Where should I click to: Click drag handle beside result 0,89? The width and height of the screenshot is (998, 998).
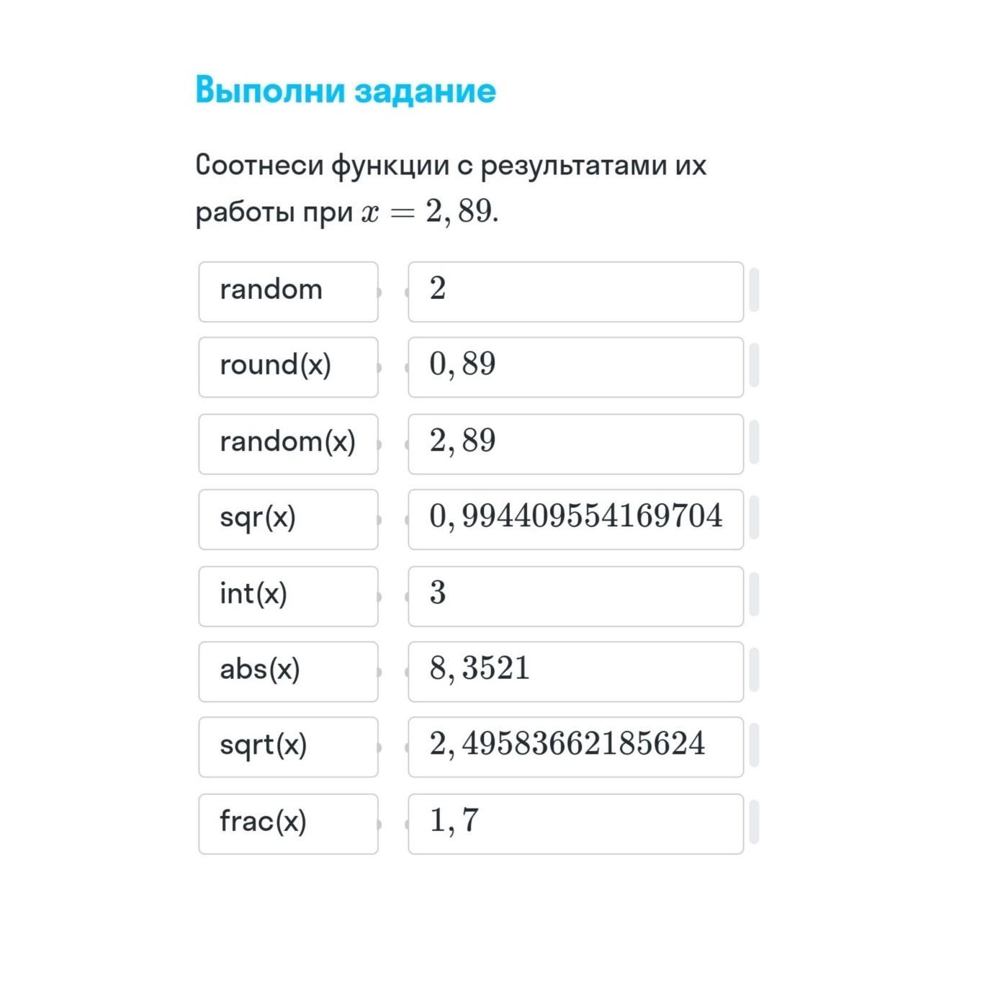tap(754, 366)
